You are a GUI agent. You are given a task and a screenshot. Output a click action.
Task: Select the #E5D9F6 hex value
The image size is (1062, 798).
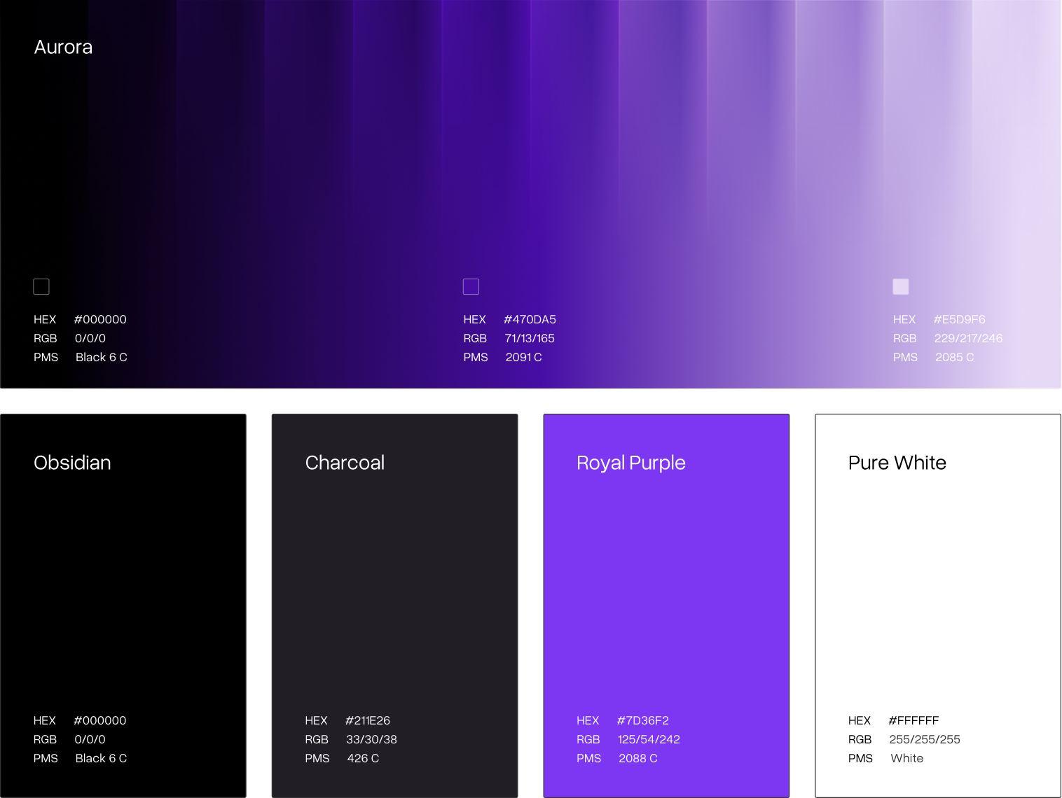(x=959, y=319)
